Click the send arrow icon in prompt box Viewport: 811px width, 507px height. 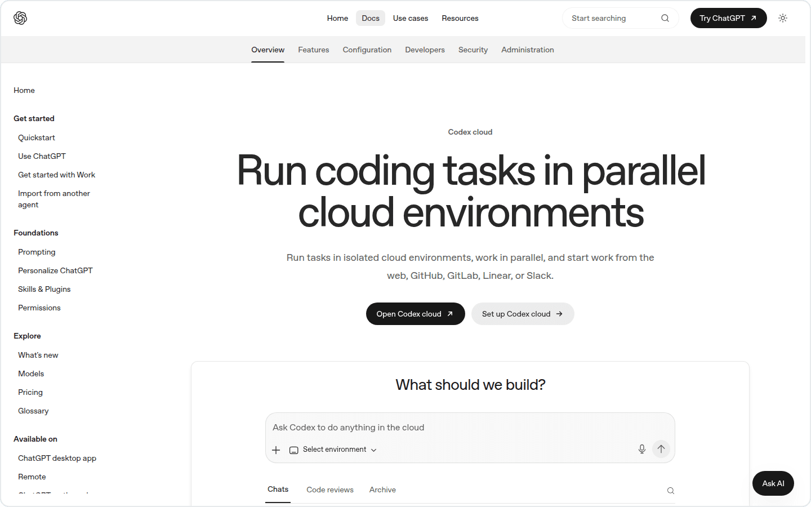661,449
